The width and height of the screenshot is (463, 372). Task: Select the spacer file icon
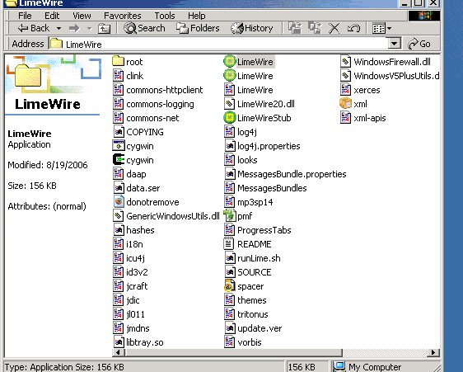[229, 286]
